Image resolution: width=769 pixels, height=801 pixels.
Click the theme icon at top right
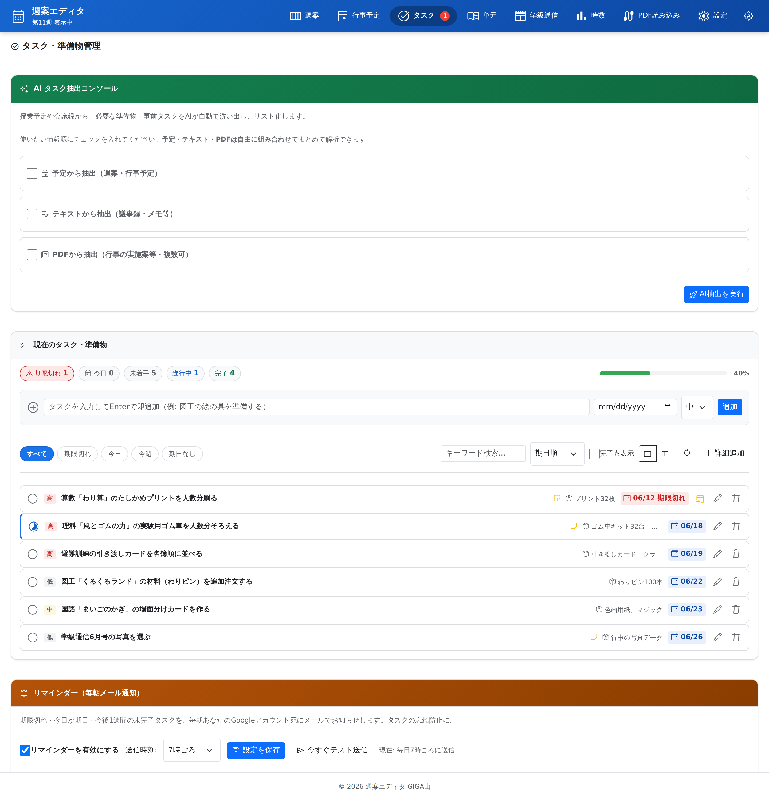pos(748,16)
